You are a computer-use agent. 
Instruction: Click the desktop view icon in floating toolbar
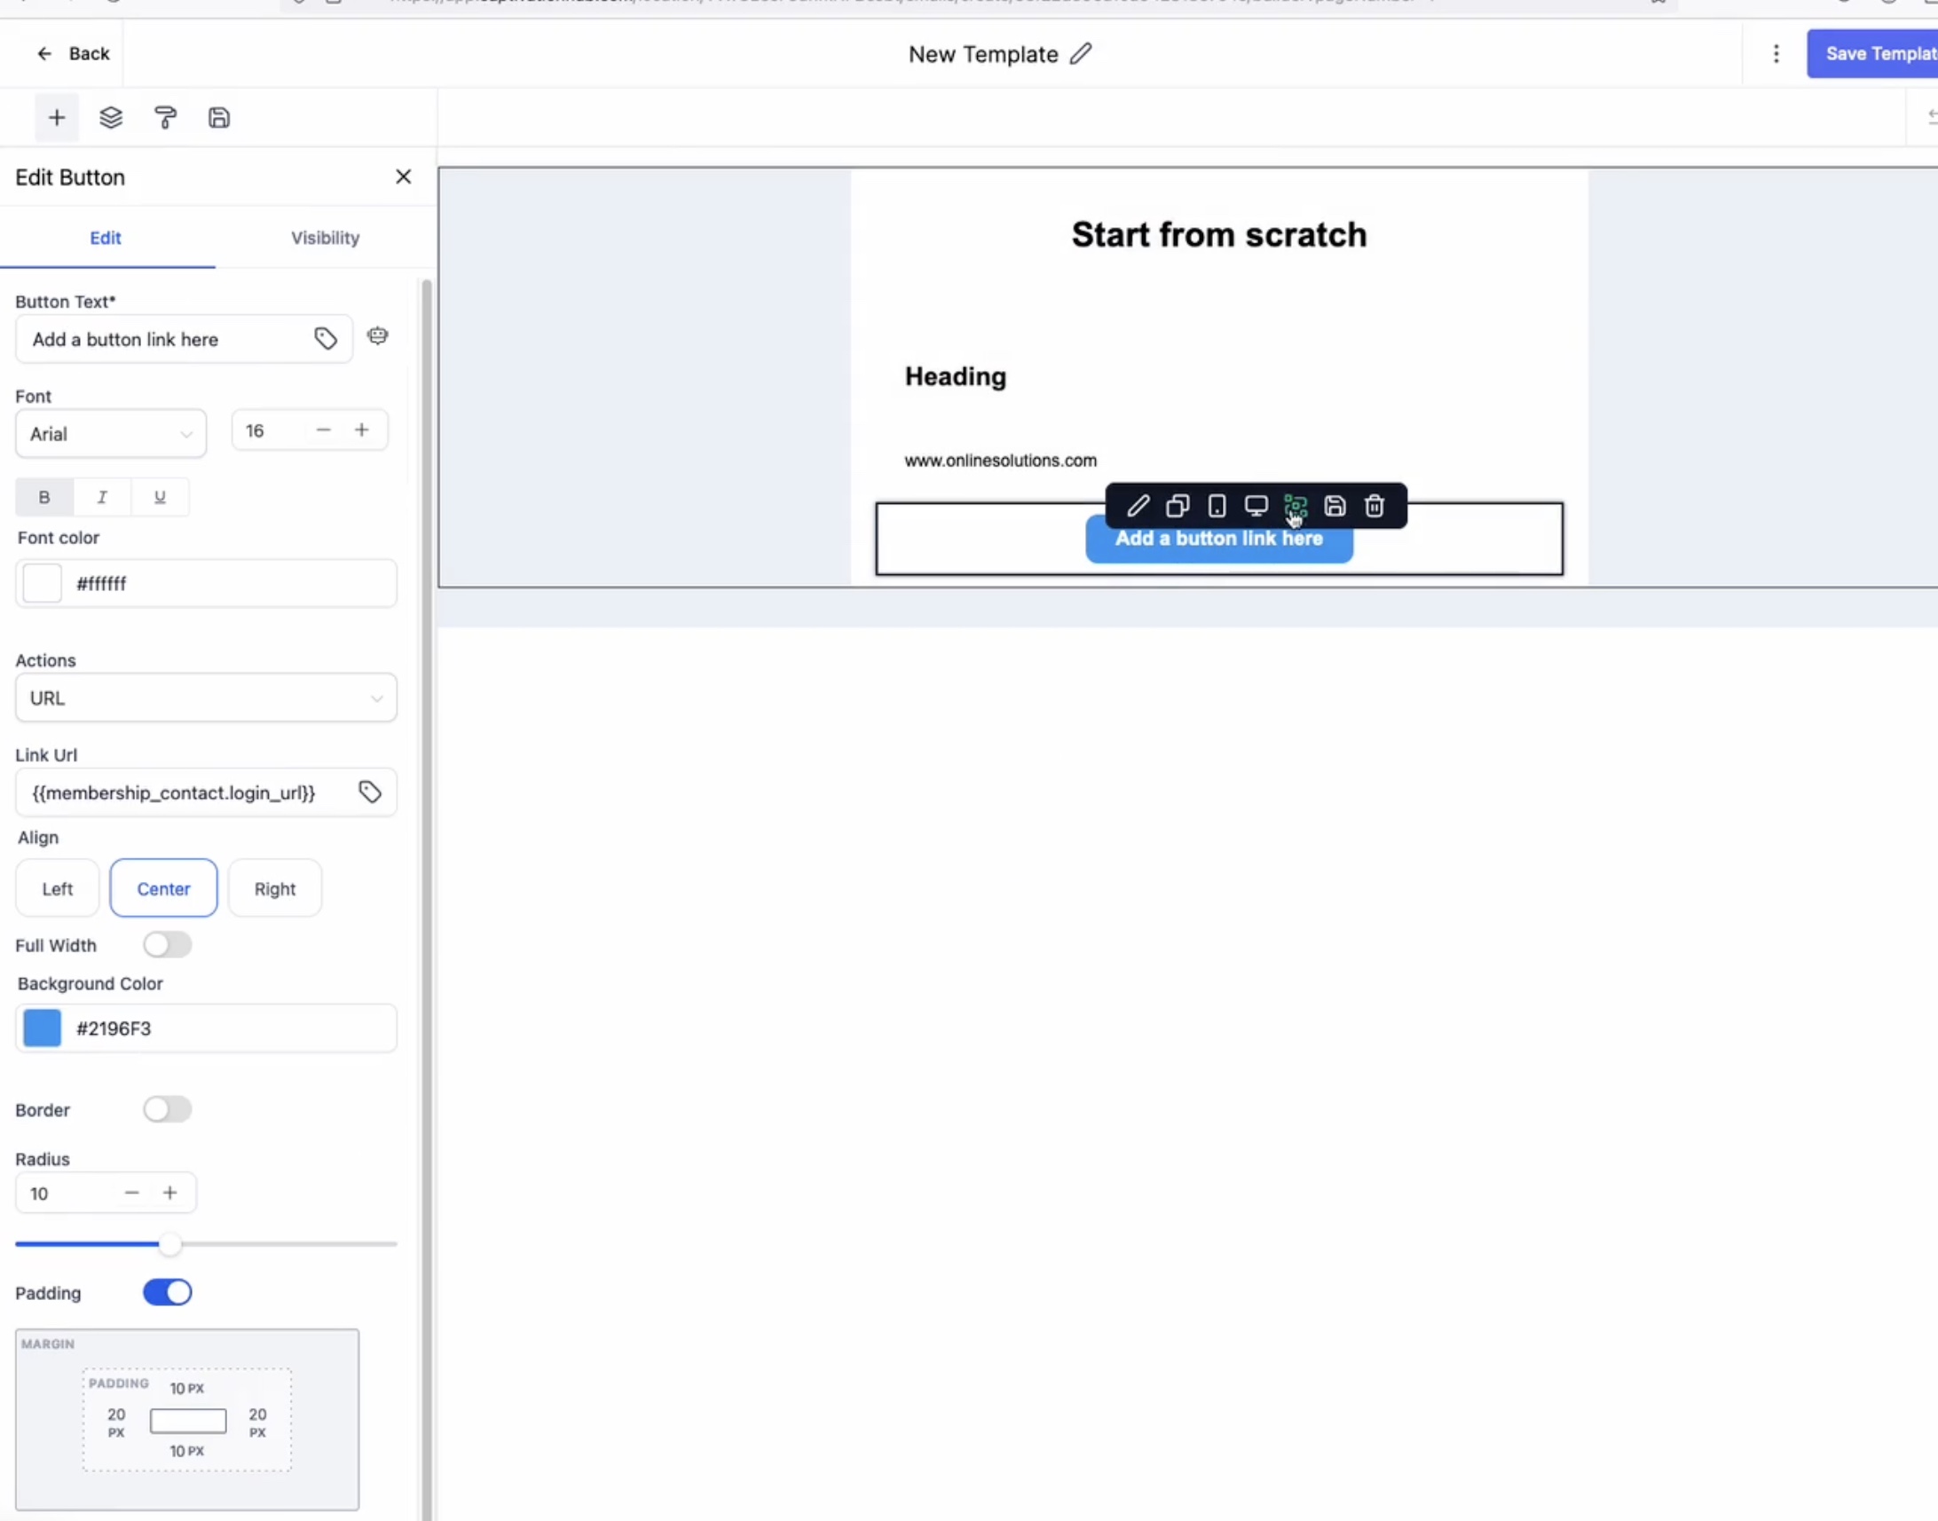click(x=1256, y=506)
